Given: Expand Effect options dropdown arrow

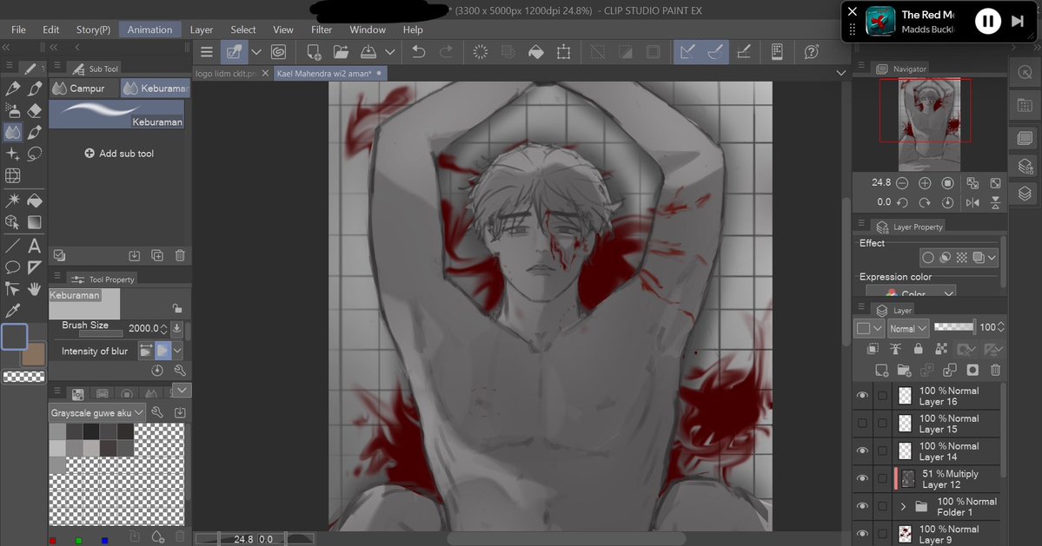Looking at the screenshot, I should (x=992, y=258).
